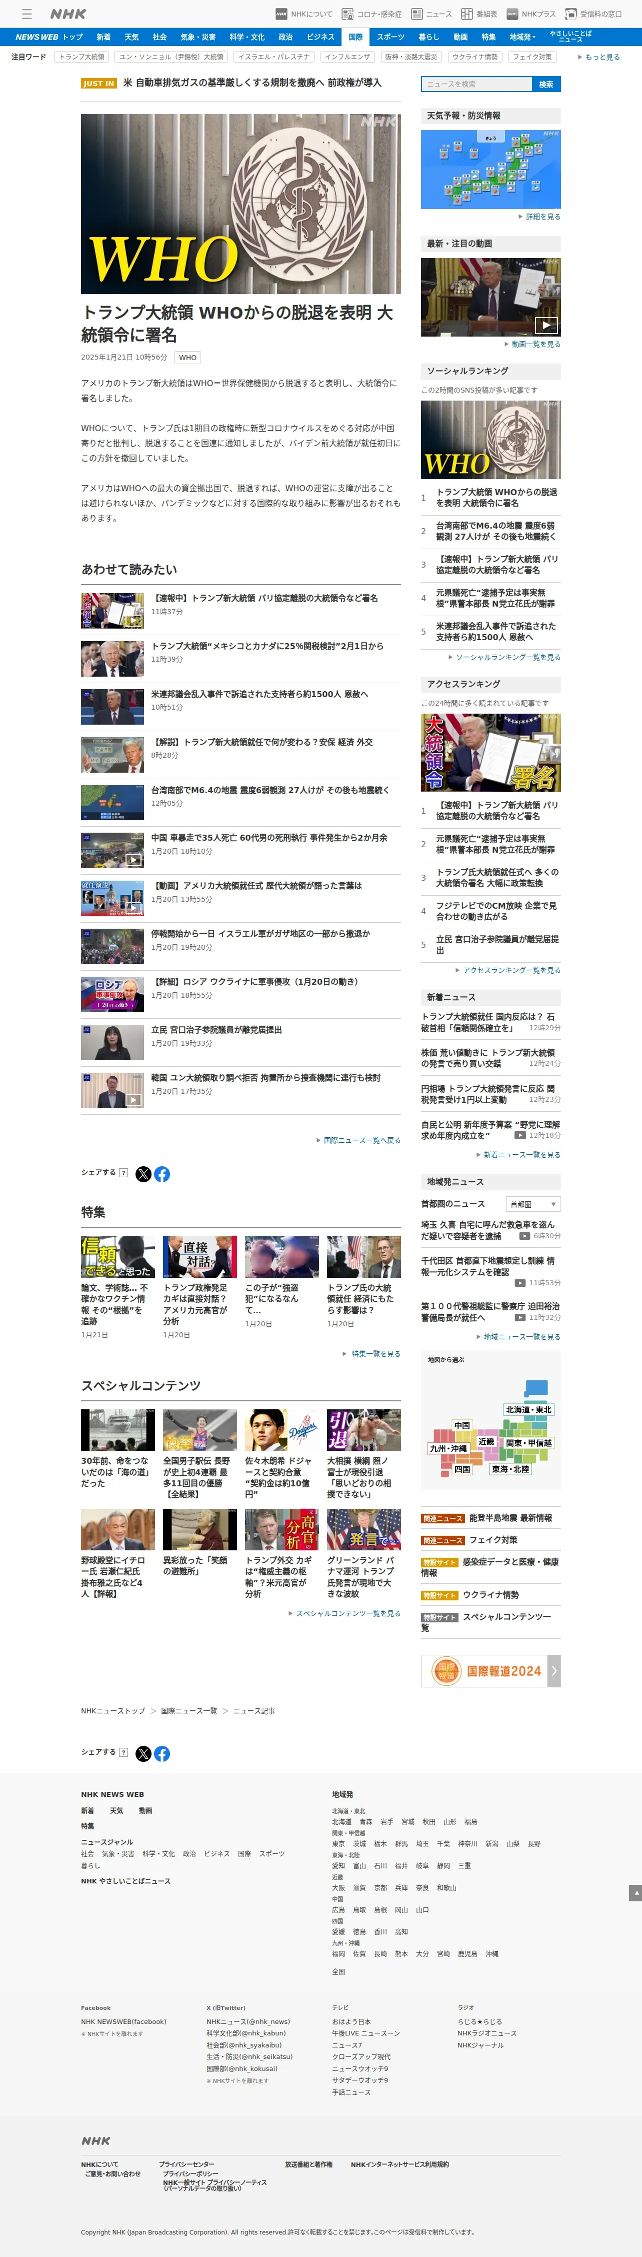
Task: Share on X below related articles
Action: click(x=143, y=1174)
